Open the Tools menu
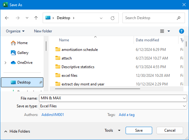This screenshot has height=140, width=189. coord(112,131)
